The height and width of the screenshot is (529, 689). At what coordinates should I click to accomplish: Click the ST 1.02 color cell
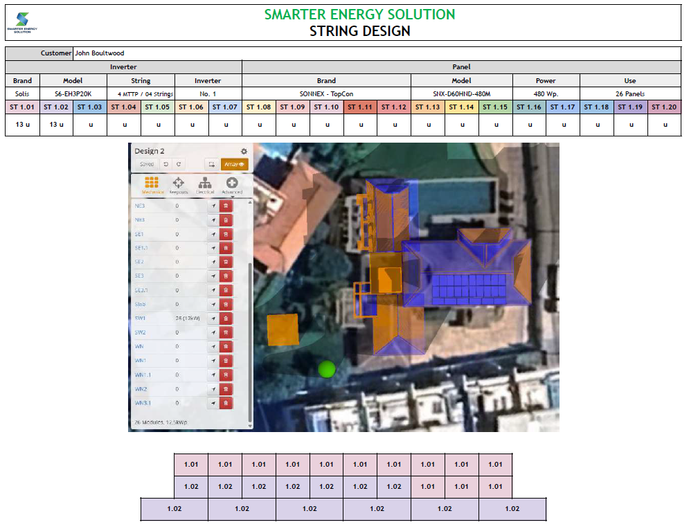coord(56,107)
